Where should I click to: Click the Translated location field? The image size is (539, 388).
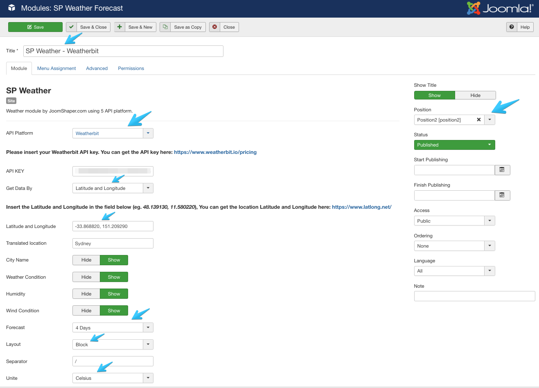click(113, 244)
